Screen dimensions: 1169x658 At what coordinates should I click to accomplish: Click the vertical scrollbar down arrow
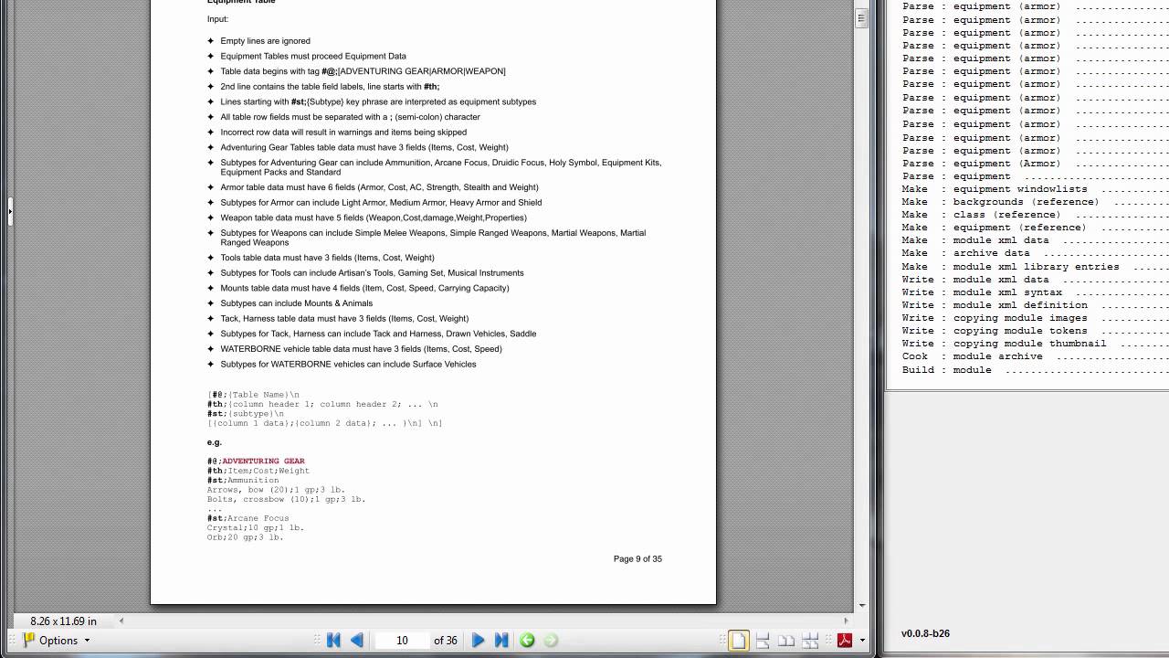pyautogui.click(x=861, y=605)
